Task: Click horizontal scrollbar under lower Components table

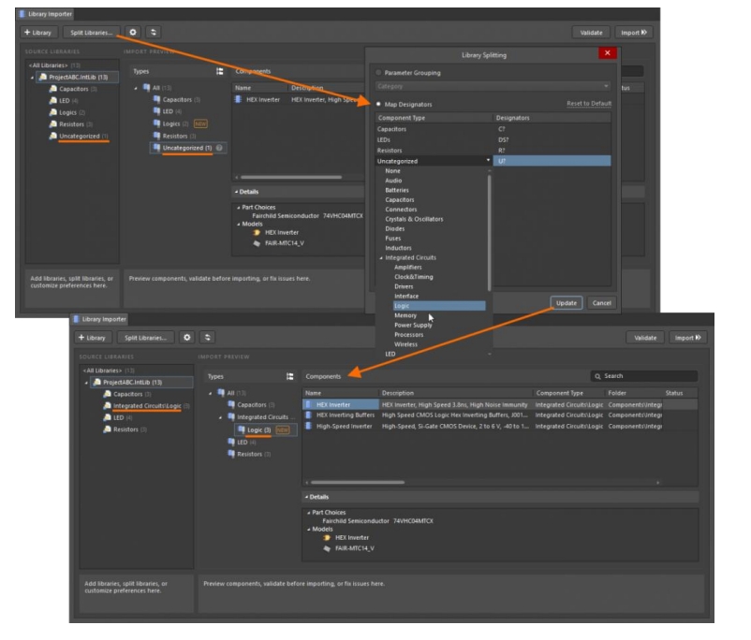Action: point(358,483)
